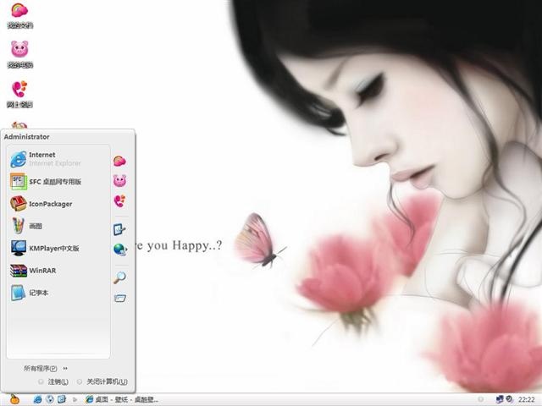
Task: Click the pink phone icon in start menu
Action: pos(119,201)
